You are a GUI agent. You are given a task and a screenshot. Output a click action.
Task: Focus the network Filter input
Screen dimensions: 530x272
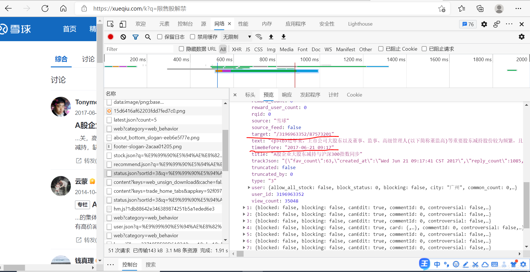coord(139,49)
